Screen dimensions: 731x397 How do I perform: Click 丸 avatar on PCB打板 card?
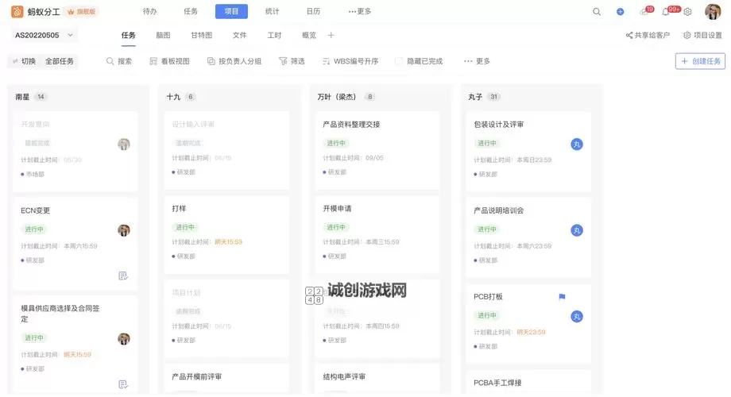(x=577, y=316)
